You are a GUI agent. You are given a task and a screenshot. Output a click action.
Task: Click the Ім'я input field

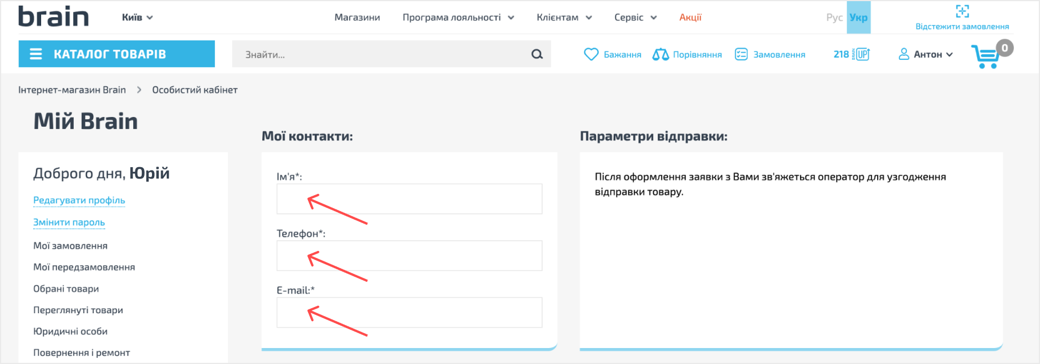click(409, 199)
